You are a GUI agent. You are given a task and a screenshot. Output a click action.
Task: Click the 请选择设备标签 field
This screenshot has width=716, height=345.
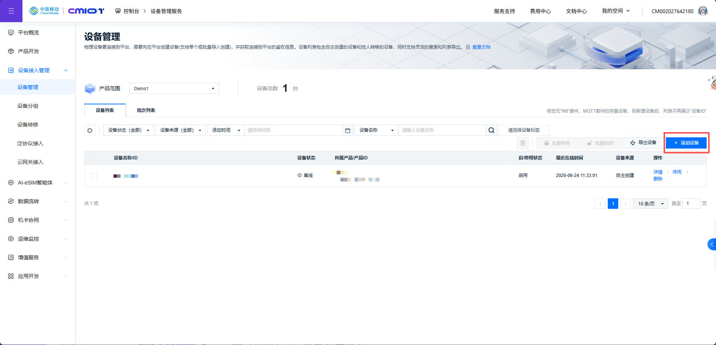(524, 130)
